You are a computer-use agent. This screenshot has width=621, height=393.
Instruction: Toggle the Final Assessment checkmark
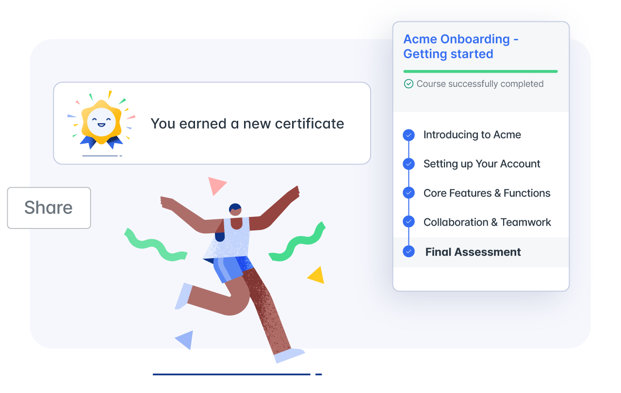[x=409, y=252]
